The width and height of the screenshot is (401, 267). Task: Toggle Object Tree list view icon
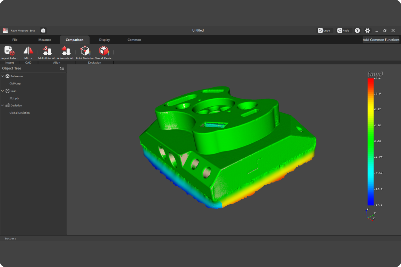(62, 68)
